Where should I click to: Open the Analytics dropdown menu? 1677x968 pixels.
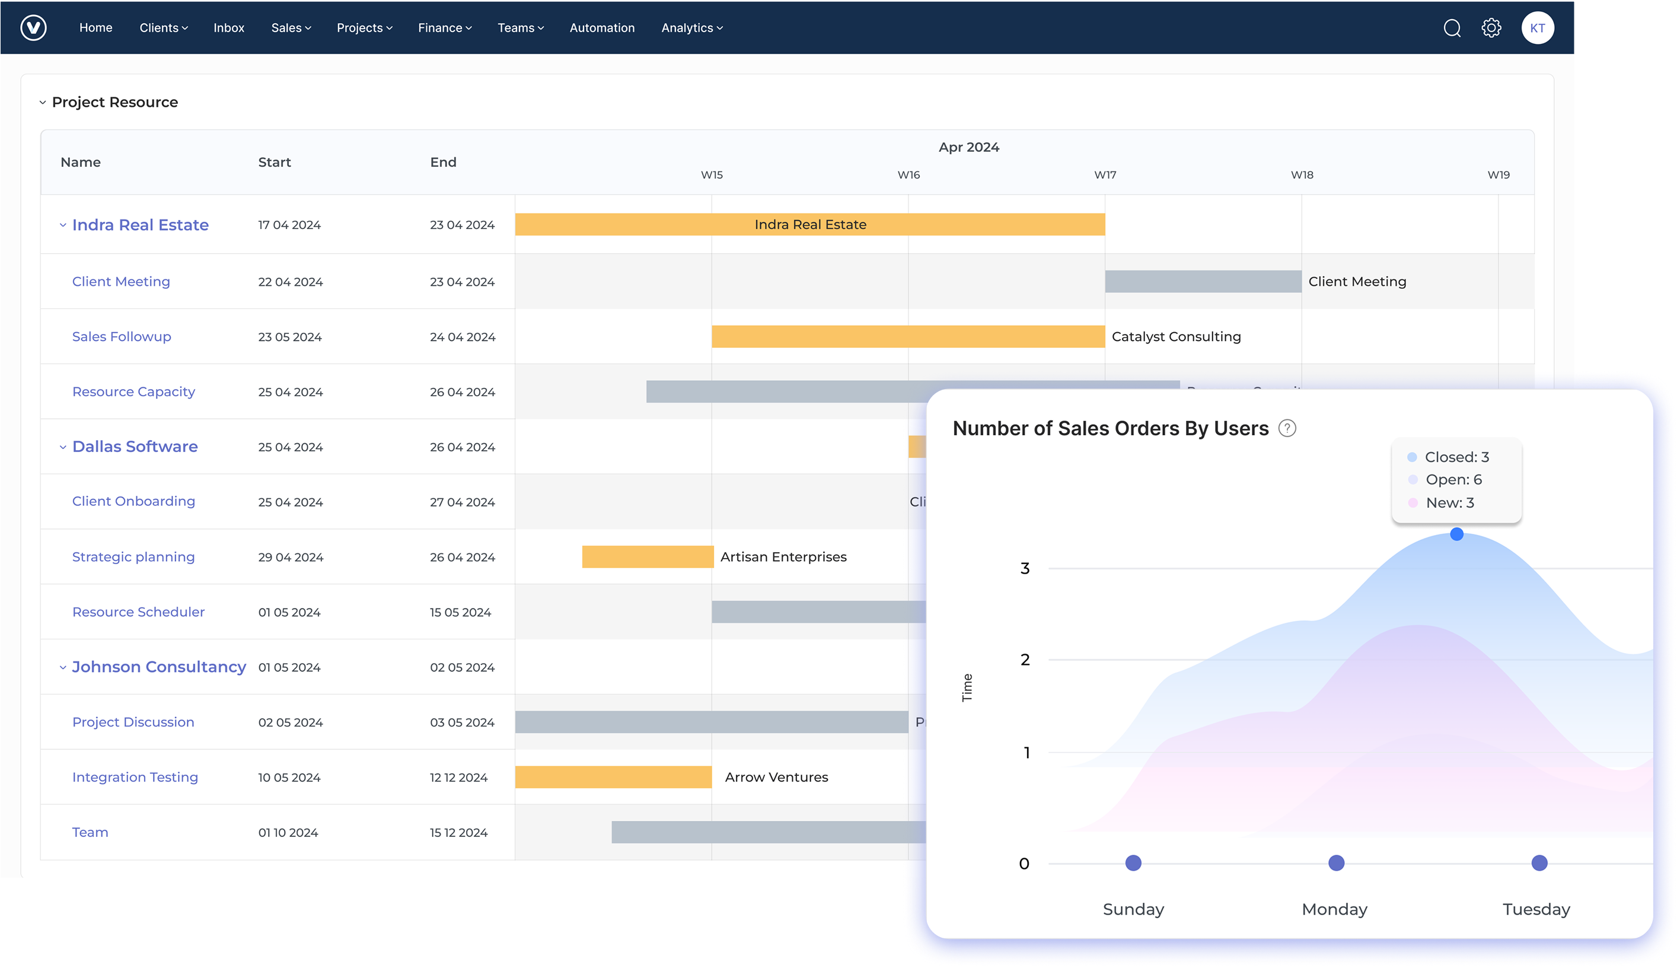click(691, 28)
